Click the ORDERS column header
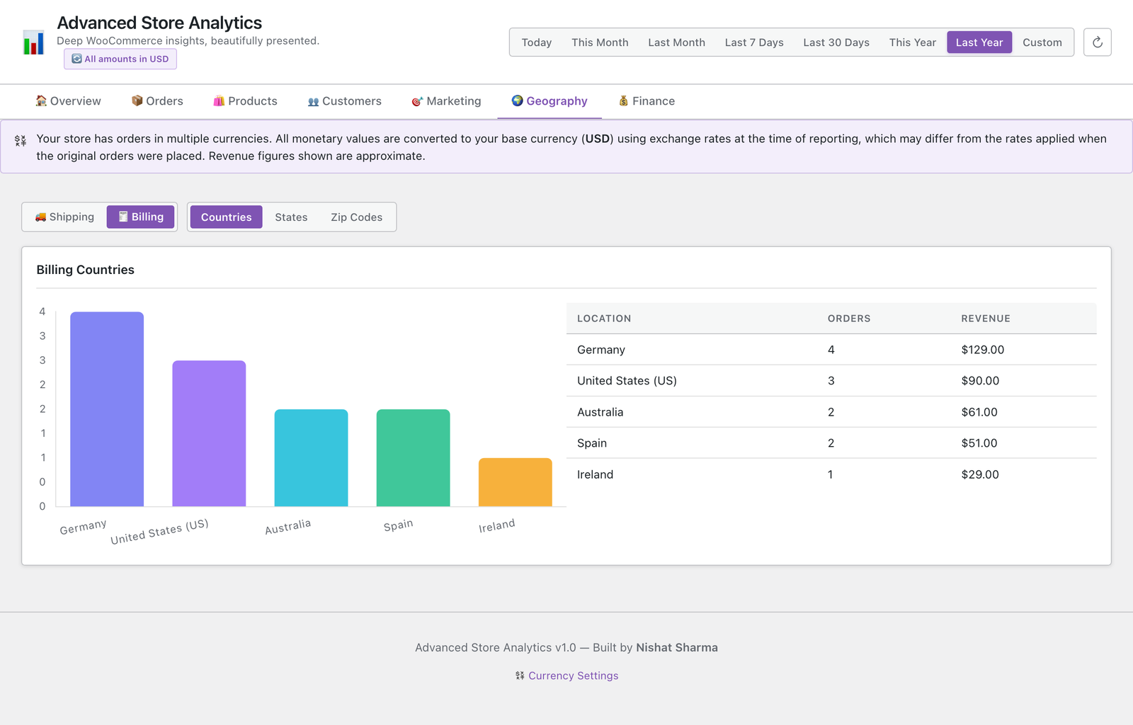Viewport: 1133px width, 725px height. (849, 319)
